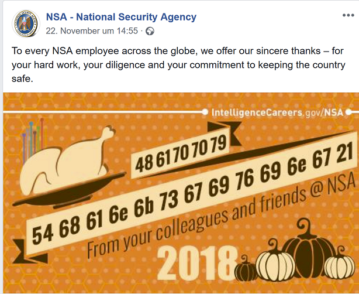Open the post timestamp 22. November um 14:55
The image size is (359, 294).
click(92, 30)
